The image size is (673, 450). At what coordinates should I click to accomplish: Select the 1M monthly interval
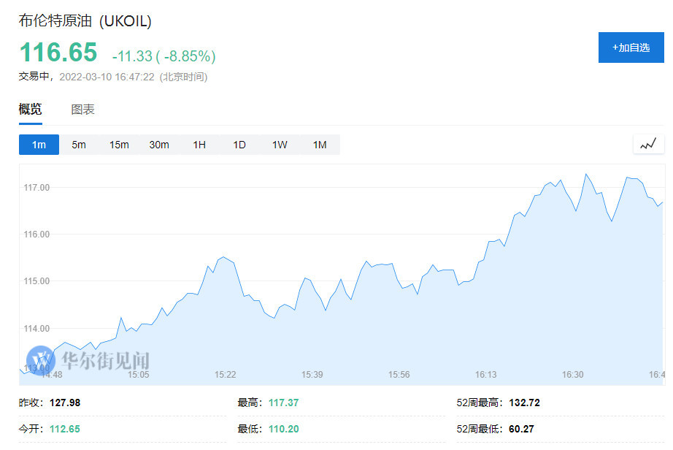point(320,145)
